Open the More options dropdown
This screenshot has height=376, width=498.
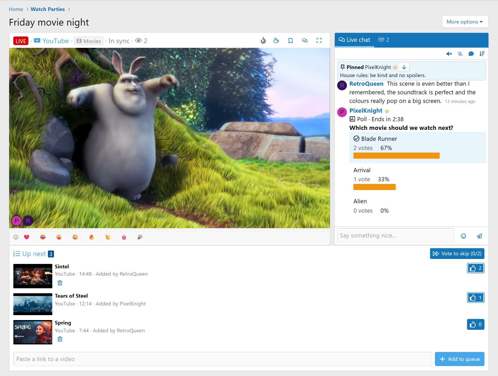465,22
